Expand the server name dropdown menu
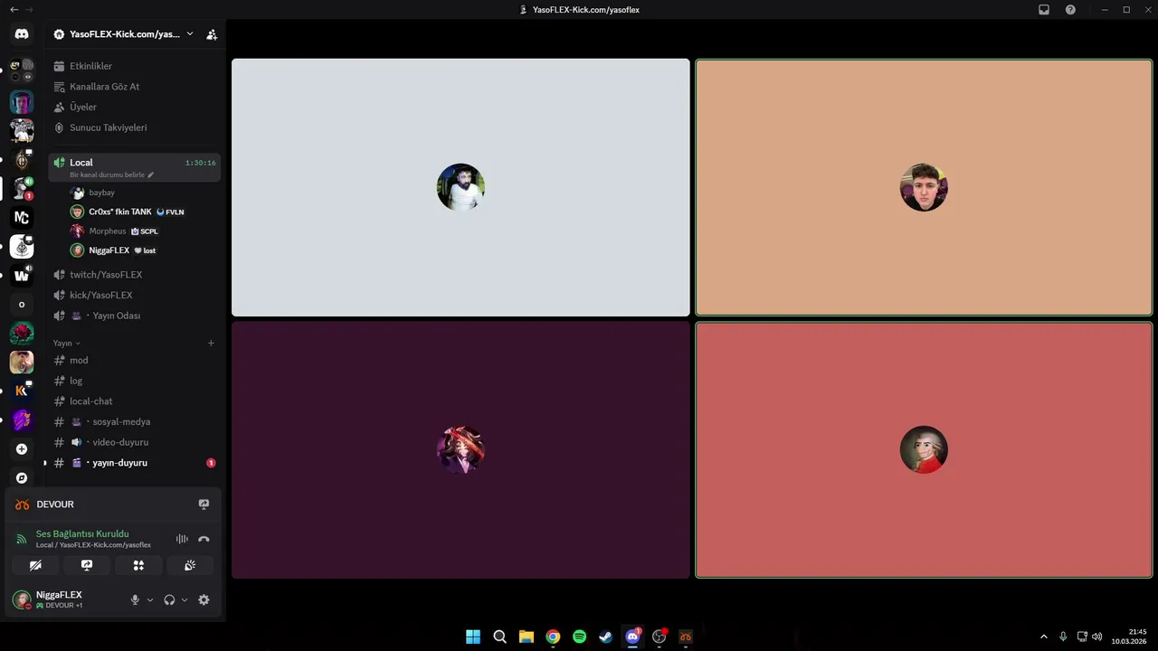Image resolution: width=1158 pixels, height=651 pixels. [x=190, y=34]
